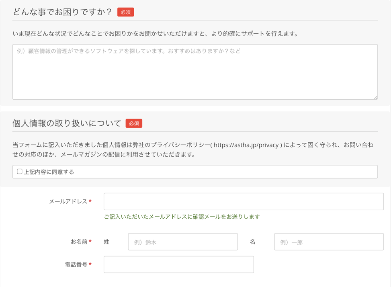Click the '個人情報の取り扱いについて' section heading
This screenshot has width=391, height=287.
[67, 123]
